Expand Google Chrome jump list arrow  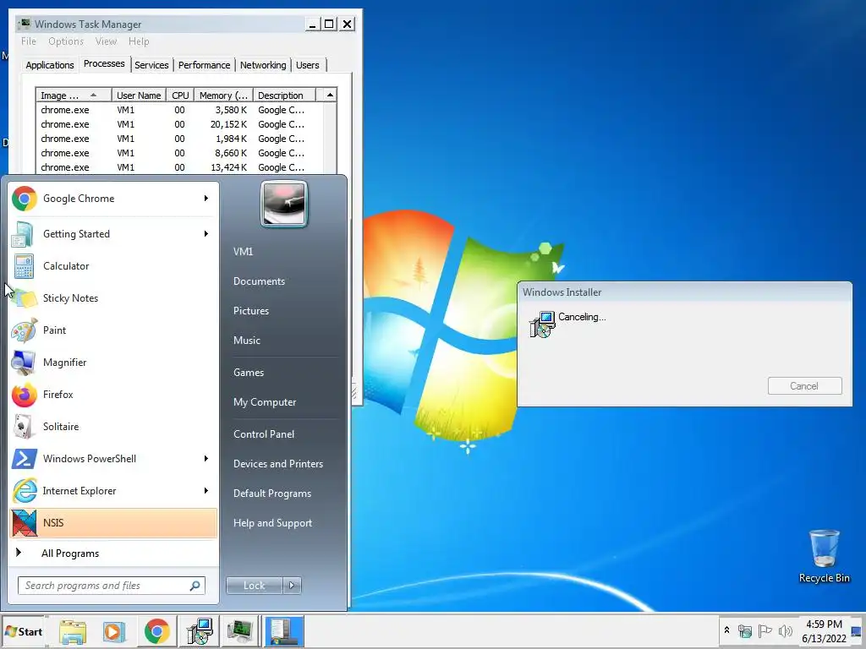click(x=206, y=198)
